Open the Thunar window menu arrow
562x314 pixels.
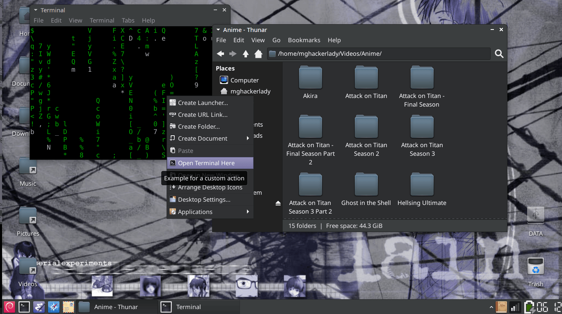(218, 30)
